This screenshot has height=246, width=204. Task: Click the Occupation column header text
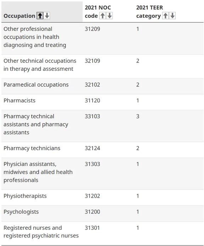pos(19,16)
